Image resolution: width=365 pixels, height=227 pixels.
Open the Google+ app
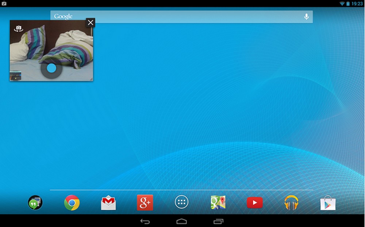point(145,203)
